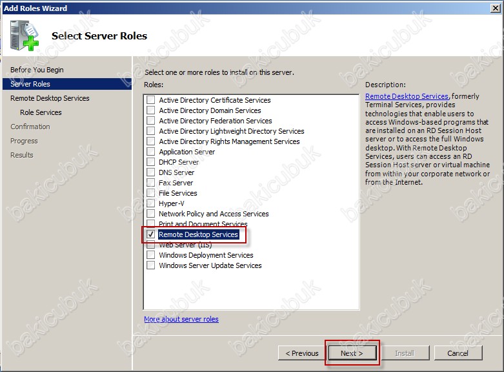Go to Before You Begin step
The width and height of the screenshot is (504, 372).
point(37,70)
